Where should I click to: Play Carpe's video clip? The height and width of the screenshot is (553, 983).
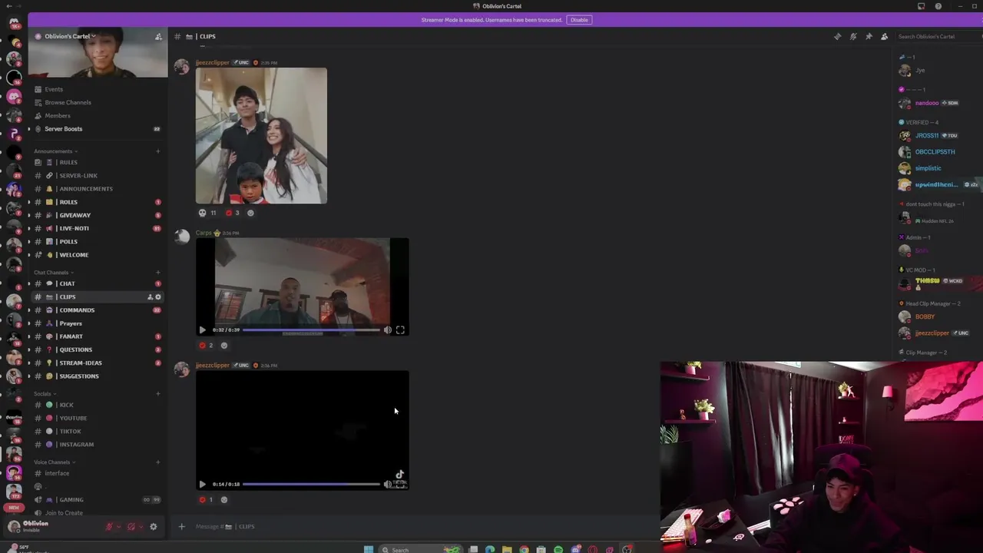203,329
